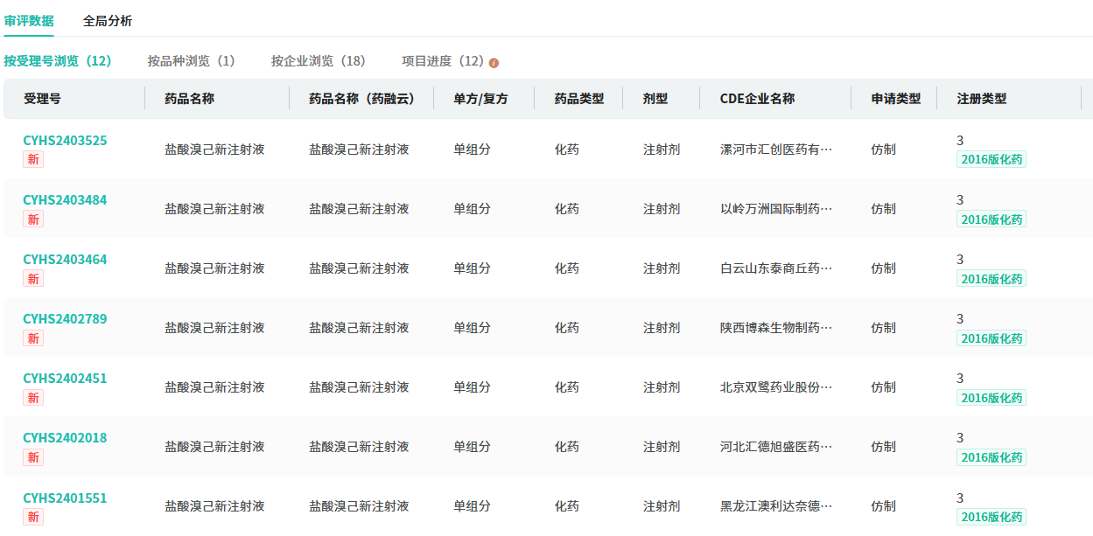1093x536 pixels.
Task: Click 仿制 in the CYHS2402018 row
Action: [884, 447]
